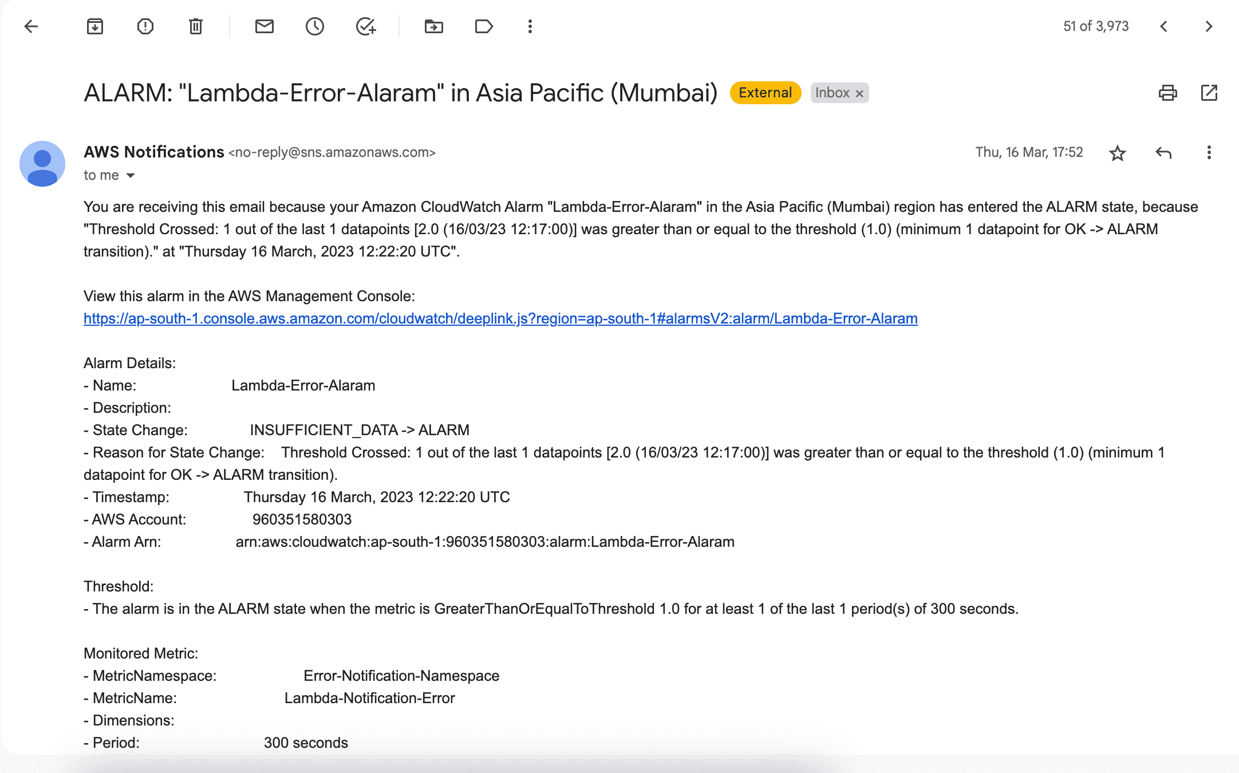Report this email as spam
The width and height of the screenshot is (1239, 773).
145,26
